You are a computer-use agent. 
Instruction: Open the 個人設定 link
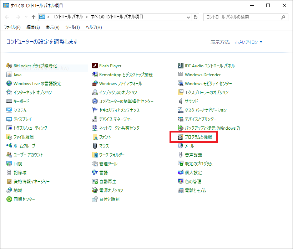click(x=193, y=173)
